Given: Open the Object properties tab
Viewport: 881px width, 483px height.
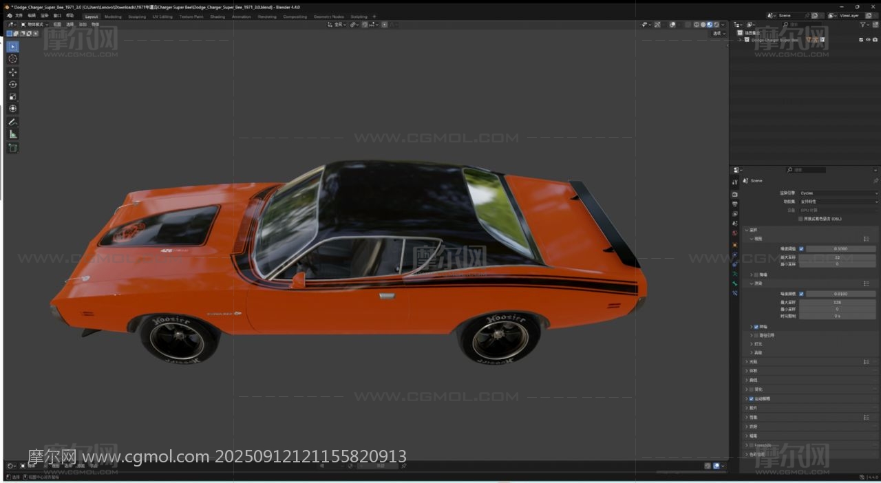Looking at the screenshot, I should 735,244.
